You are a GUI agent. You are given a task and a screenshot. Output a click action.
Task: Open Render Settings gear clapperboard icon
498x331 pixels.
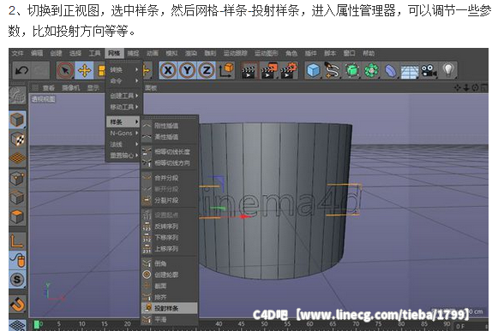[289, 70]
